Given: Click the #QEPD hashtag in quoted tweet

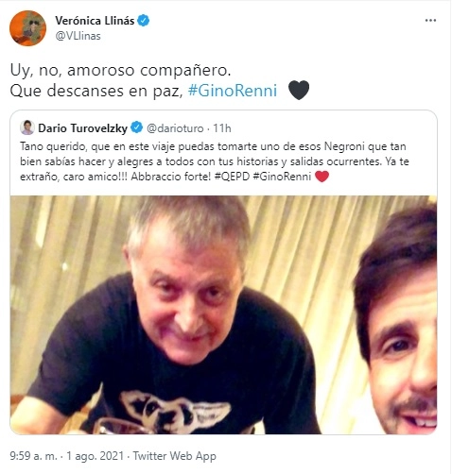Looking at the screenshot, I should point(232,177).
